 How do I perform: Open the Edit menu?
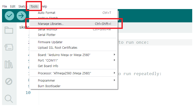(x=13, y=7)
